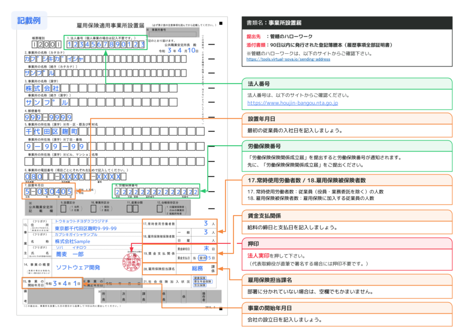Screen dimensions: 469x332
Task: Click the empty 12.台帳保存区分 box
Action: click(160, 208)
